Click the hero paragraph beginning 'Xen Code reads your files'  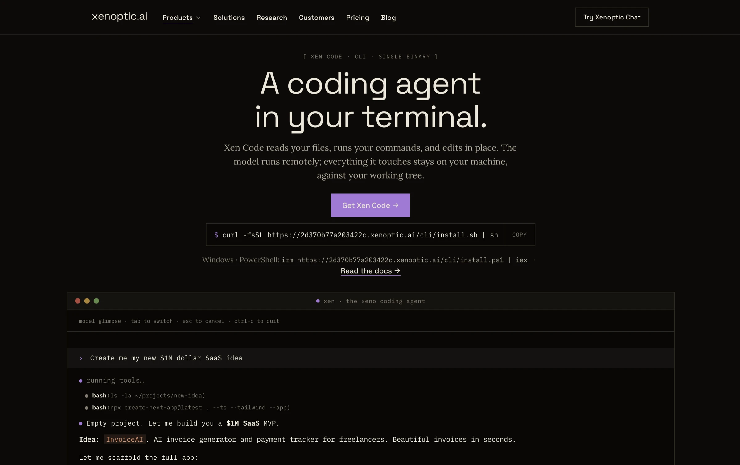pyautogui.click(x=370, y=161)
